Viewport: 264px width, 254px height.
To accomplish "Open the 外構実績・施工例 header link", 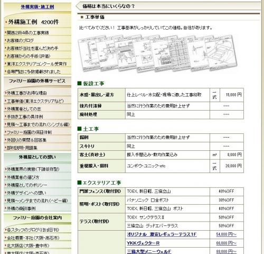I will (37, 7).
